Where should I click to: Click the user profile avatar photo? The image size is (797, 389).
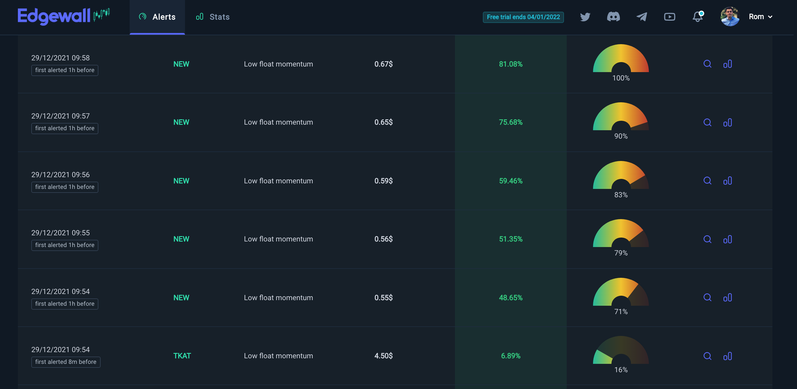click(730, 17)
